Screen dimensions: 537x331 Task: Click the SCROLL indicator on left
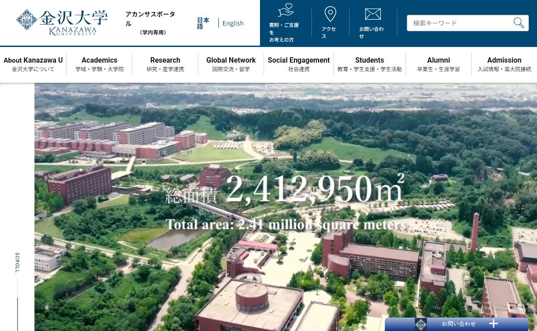[17, 263]
